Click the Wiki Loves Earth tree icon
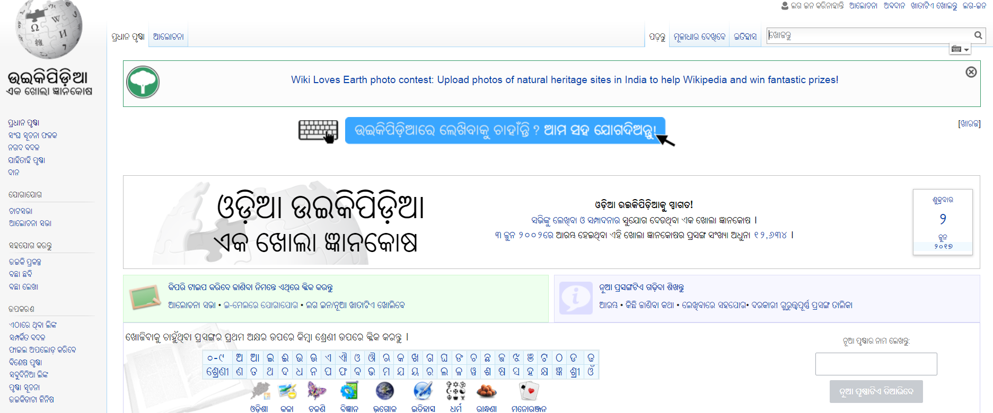Screen dimensions: 993x413 (143, 83)
